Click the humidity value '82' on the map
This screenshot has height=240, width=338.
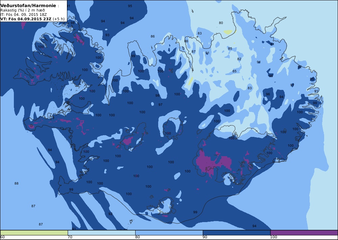(239, 59)
